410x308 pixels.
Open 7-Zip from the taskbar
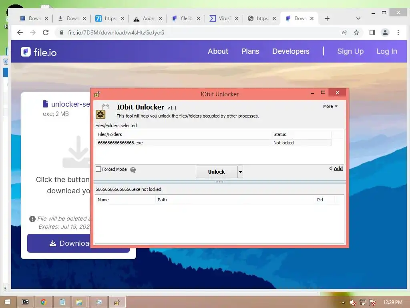[25, 302]
